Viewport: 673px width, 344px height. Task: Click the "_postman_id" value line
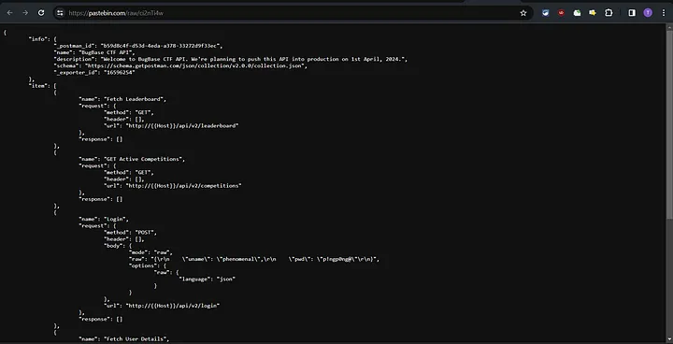tap(138, 46)
